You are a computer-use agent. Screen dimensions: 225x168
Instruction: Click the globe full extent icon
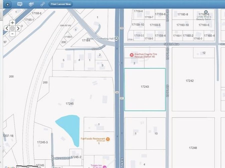pos(12,28)
